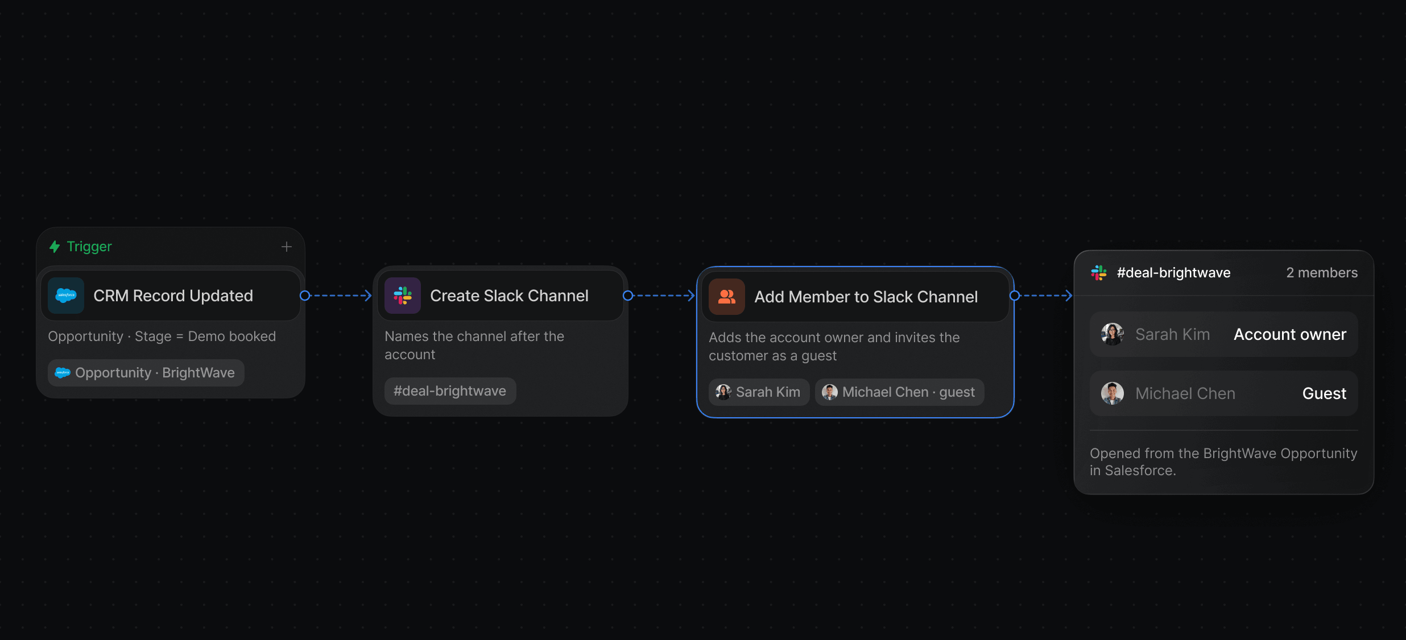
Task: Select the Add Member to Slack Channel title
Action: [x=866, y=297]
